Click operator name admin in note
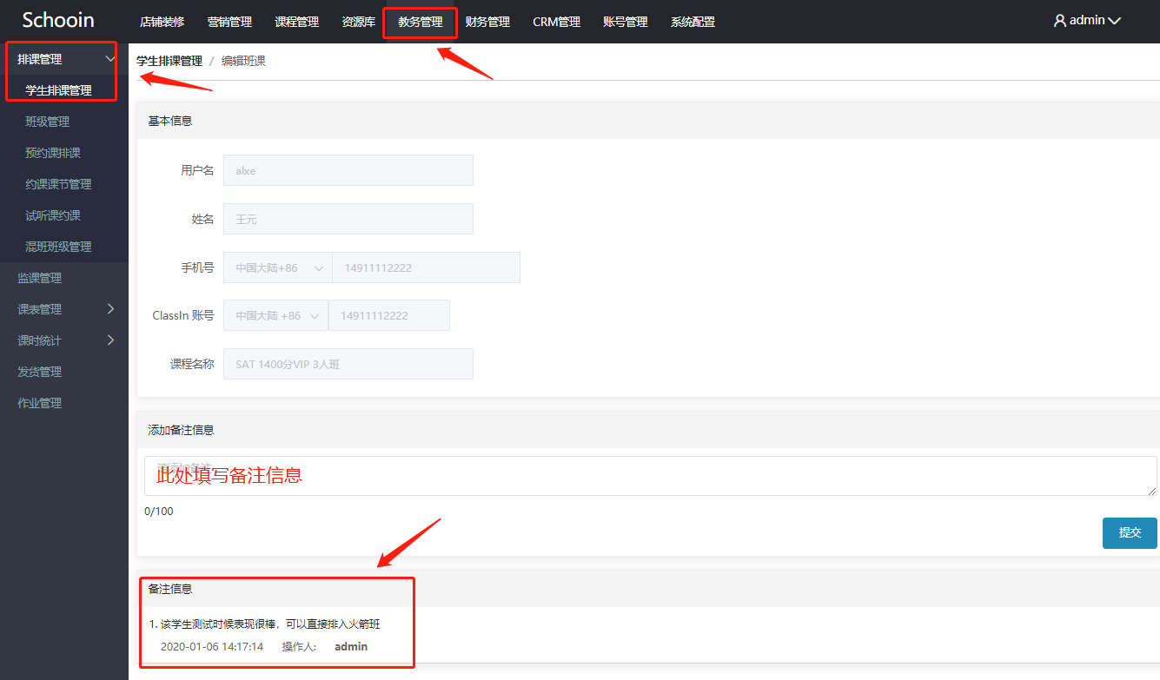Screen dimensions: 1160x680 point(351,647)
